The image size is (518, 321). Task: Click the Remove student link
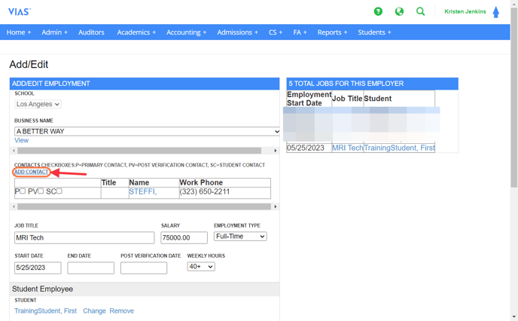pyautogui.click(x=121, y=310)
